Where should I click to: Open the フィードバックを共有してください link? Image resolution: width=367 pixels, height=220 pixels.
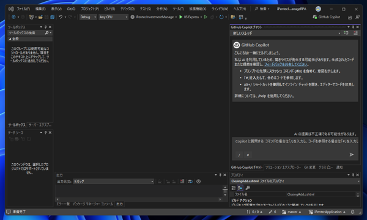click(x=286, y=64)
